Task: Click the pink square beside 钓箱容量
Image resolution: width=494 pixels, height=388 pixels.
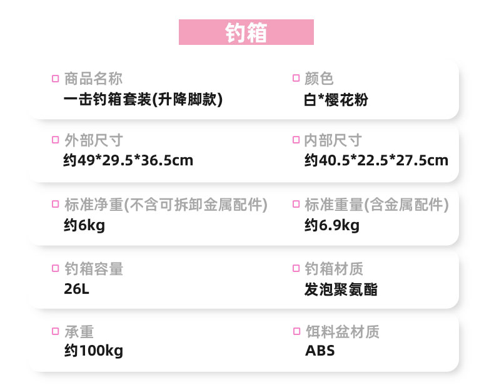Action: pos(55,269)
